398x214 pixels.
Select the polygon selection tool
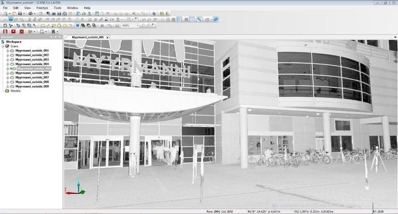click(54, 25)
